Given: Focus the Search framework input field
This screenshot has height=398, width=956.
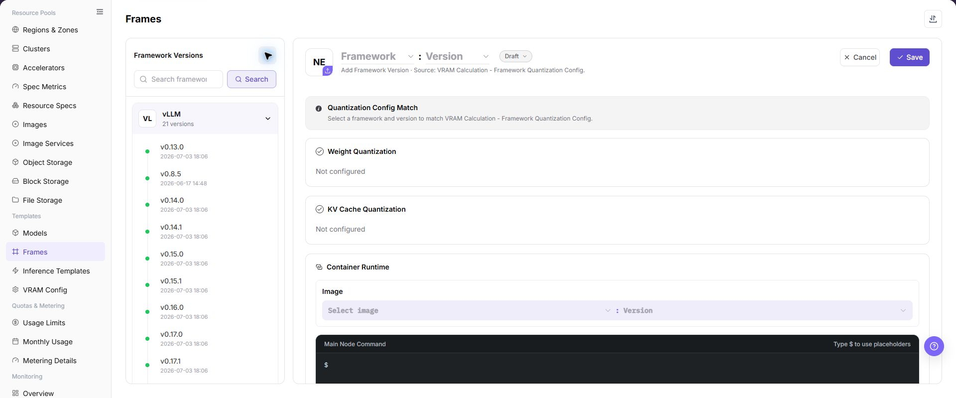Looking at the screenshot, I should [x=178, y=79].
